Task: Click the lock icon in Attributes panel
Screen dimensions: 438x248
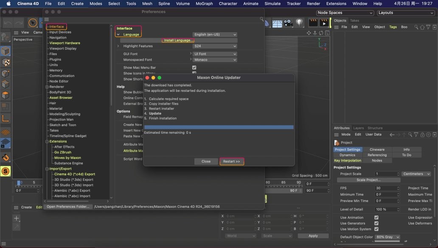Action: (422, 135)
